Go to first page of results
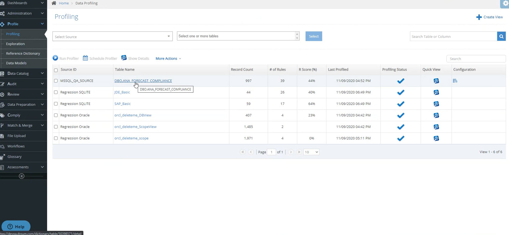 click(x=243, y=152)
